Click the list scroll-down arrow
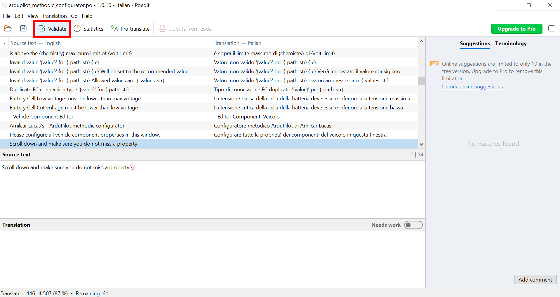This screenshot has width=560, height=297. click(x=421, y=144)
